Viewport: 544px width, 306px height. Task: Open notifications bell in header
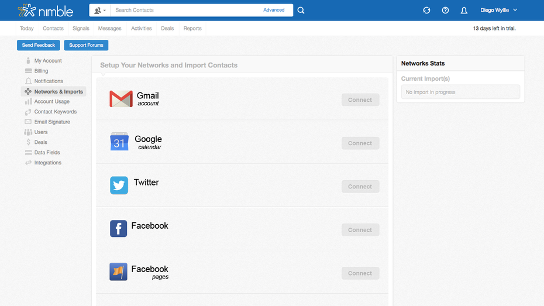pos(464,11)
